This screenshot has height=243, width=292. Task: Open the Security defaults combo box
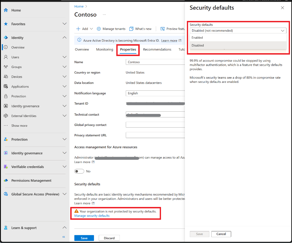click(238, 31)
